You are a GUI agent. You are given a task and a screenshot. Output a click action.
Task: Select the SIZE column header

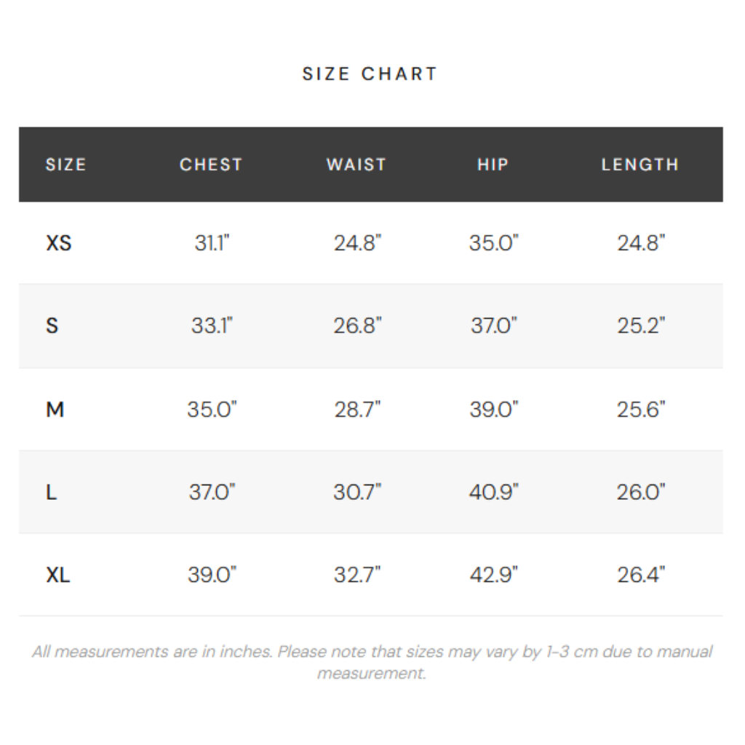(x=66, y=164)
